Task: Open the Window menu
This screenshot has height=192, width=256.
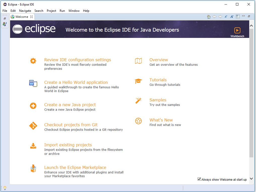Action: (74, 11)
